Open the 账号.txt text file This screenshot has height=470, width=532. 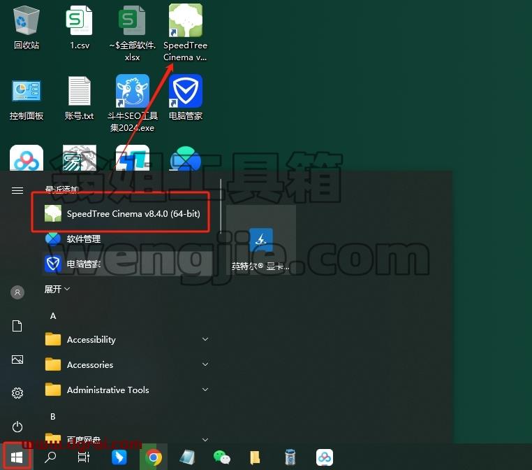click(x=80, y=98)
